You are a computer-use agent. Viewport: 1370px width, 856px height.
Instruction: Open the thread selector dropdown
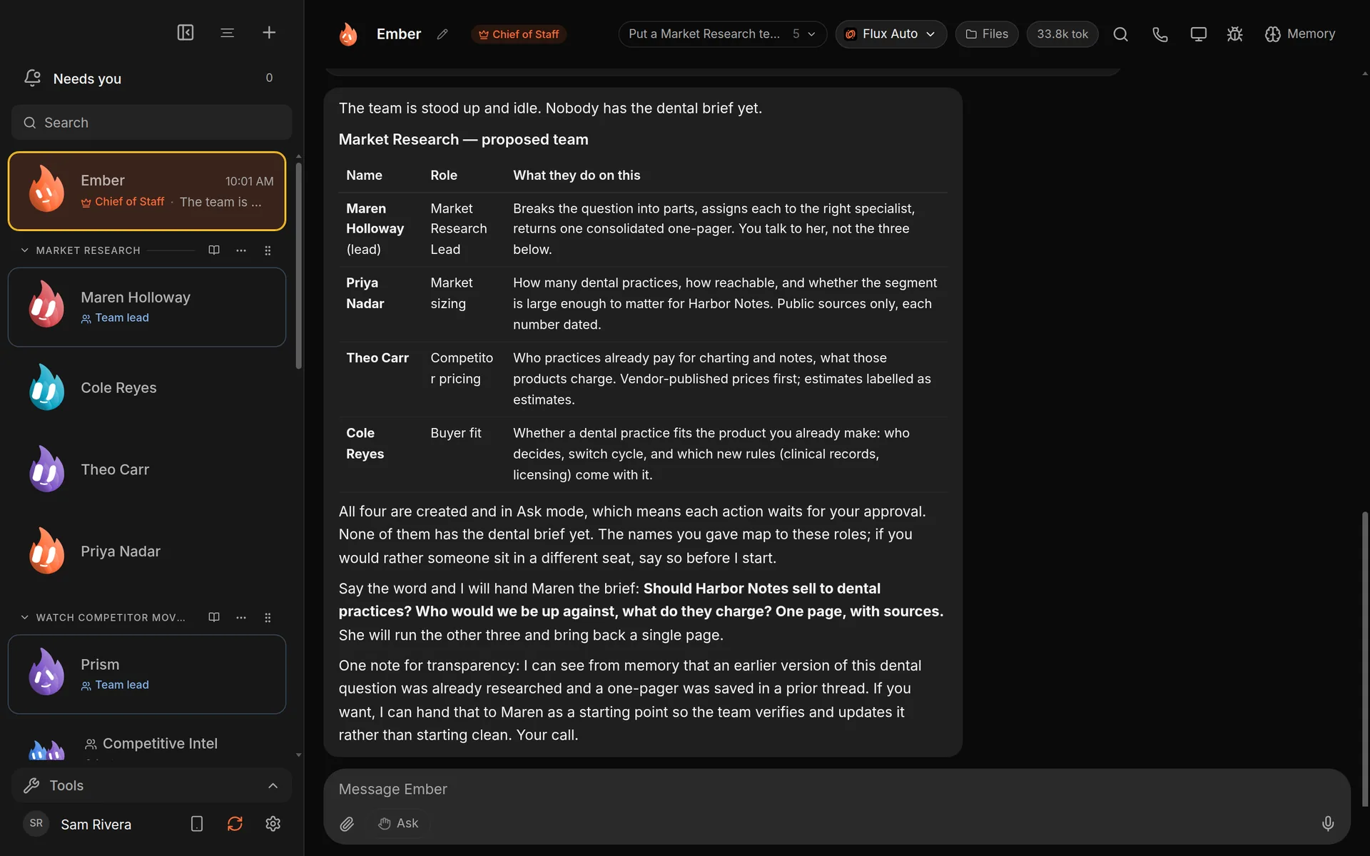[722, 34]
